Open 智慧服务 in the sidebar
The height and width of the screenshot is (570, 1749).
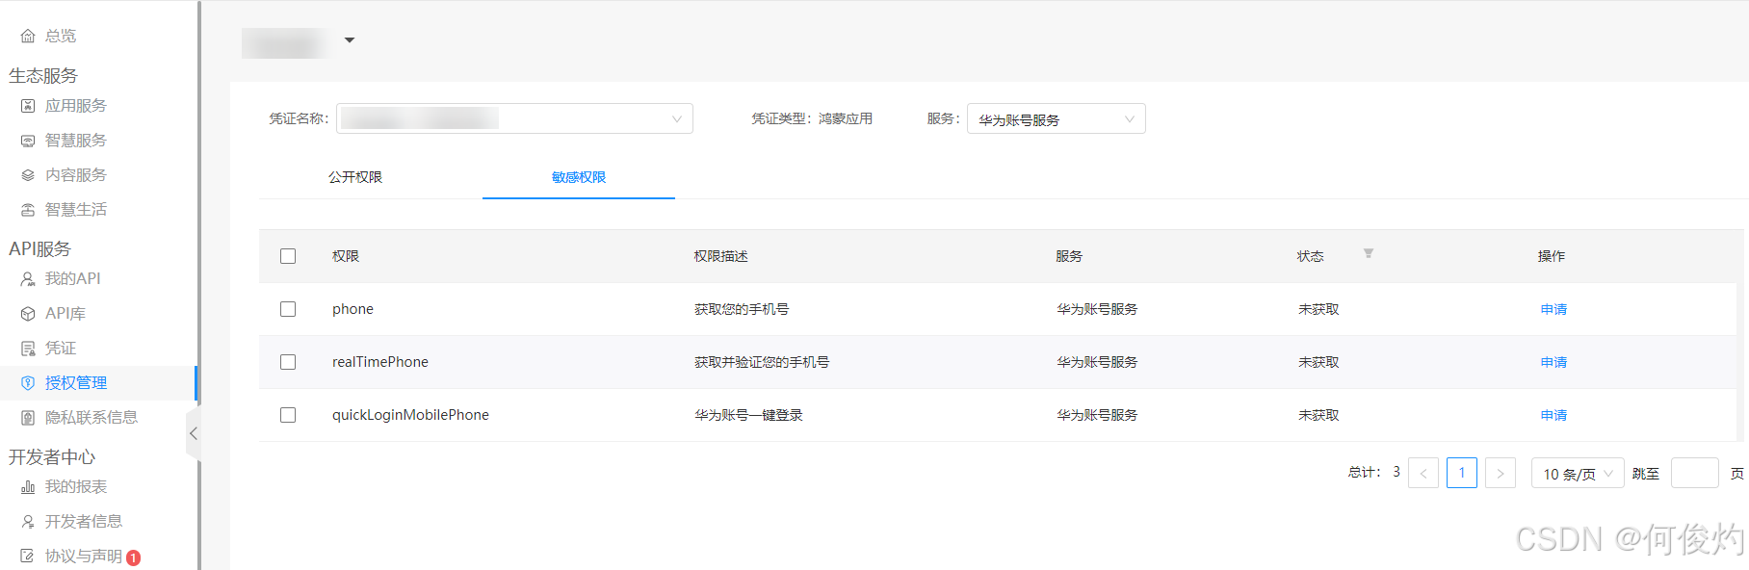[x=76, y=141]
